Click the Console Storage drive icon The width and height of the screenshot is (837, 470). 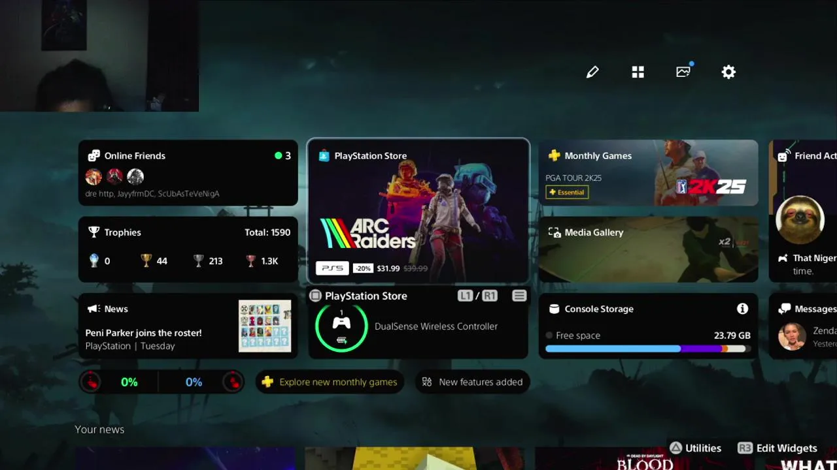point(554,309)
